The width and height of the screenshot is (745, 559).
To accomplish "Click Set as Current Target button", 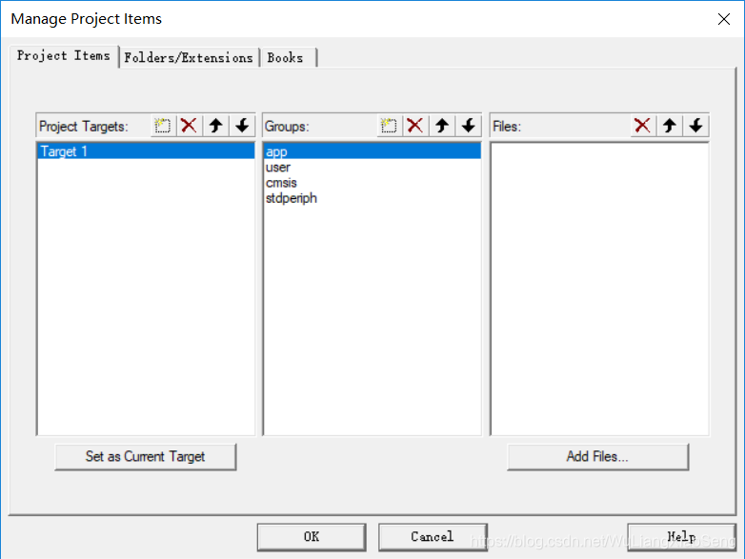I will (x=146, y=457).
